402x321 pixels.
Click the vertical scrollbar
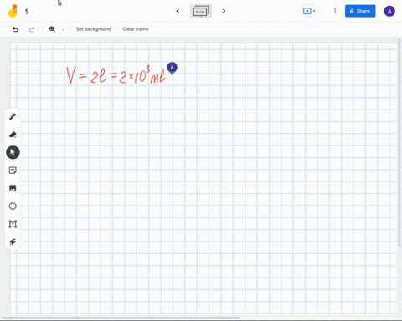(x=399, y=143)
